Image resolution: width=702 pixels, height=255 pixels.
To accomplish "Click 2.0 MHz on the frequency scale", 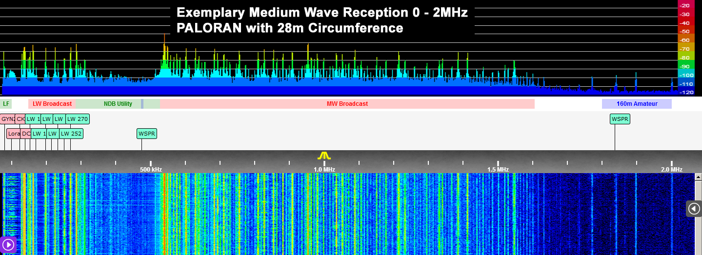I will 671,170.
